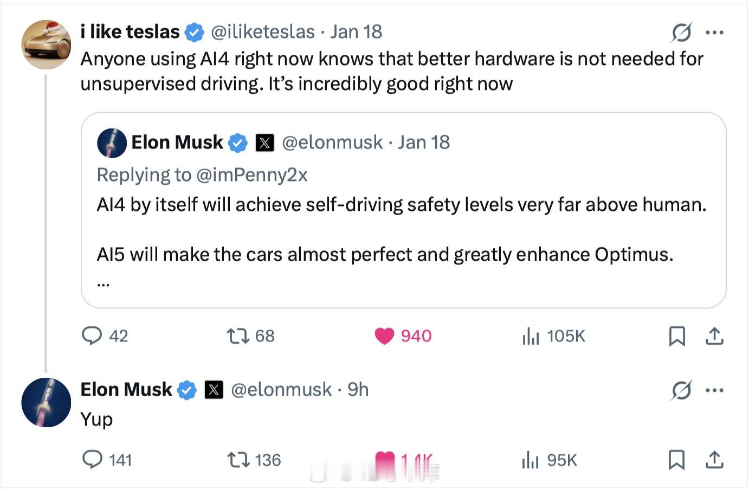Expand more options on Elon Musk's reply
The height and width of the screenshot is (490, 749).
715,390
